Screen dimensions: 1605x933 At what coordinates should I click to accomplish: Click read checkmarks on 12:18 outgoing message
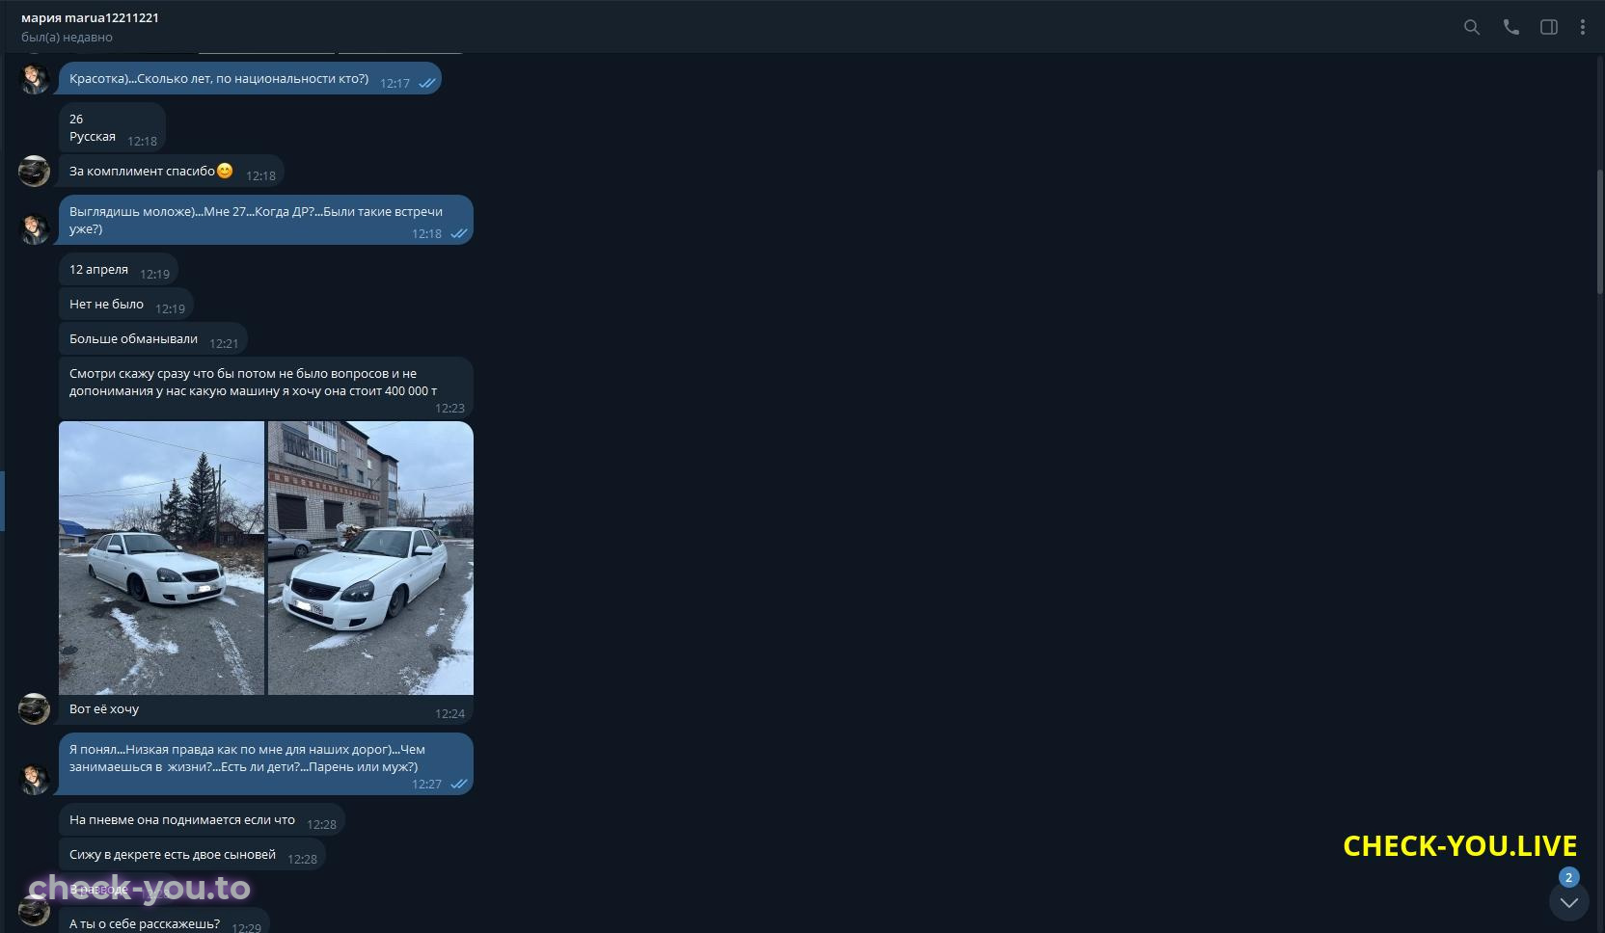459,234
